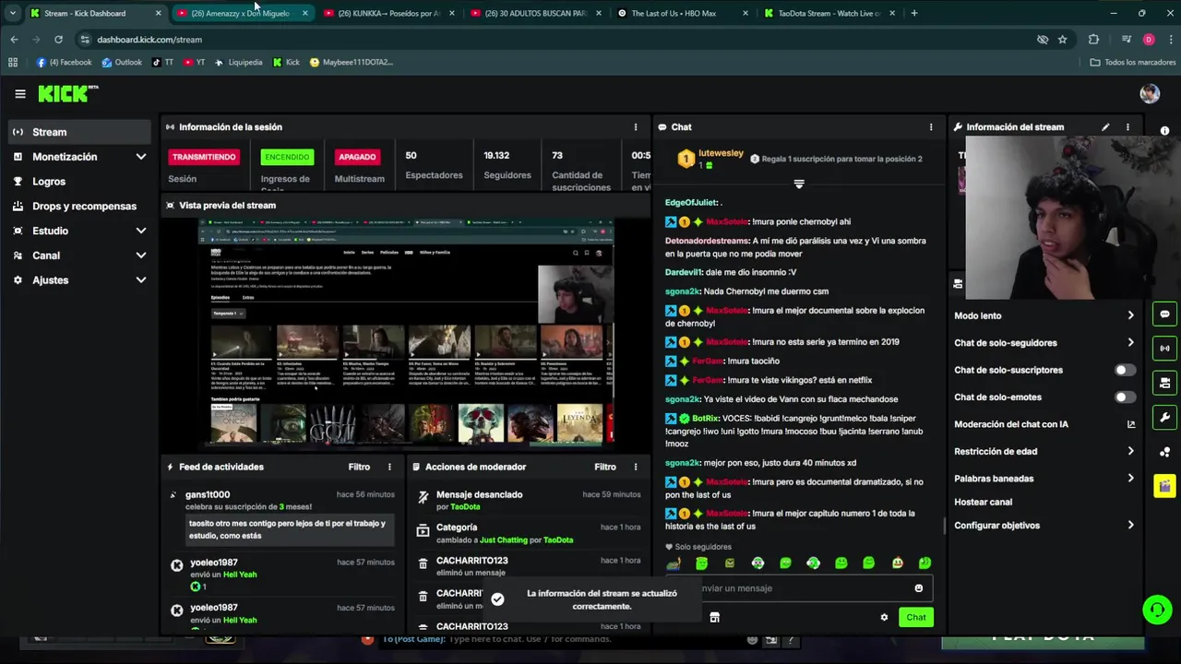The image size is (1181, 664).
Task: Open the Liquipedia bookmark
Action: pos(238,63)
